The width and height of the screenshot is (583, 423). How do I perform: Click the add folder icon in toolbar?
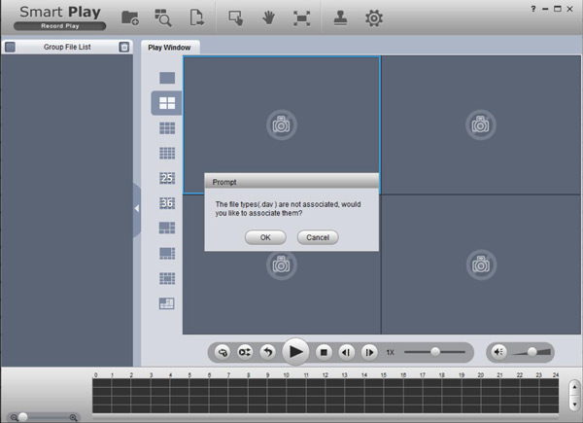(130, 18)
